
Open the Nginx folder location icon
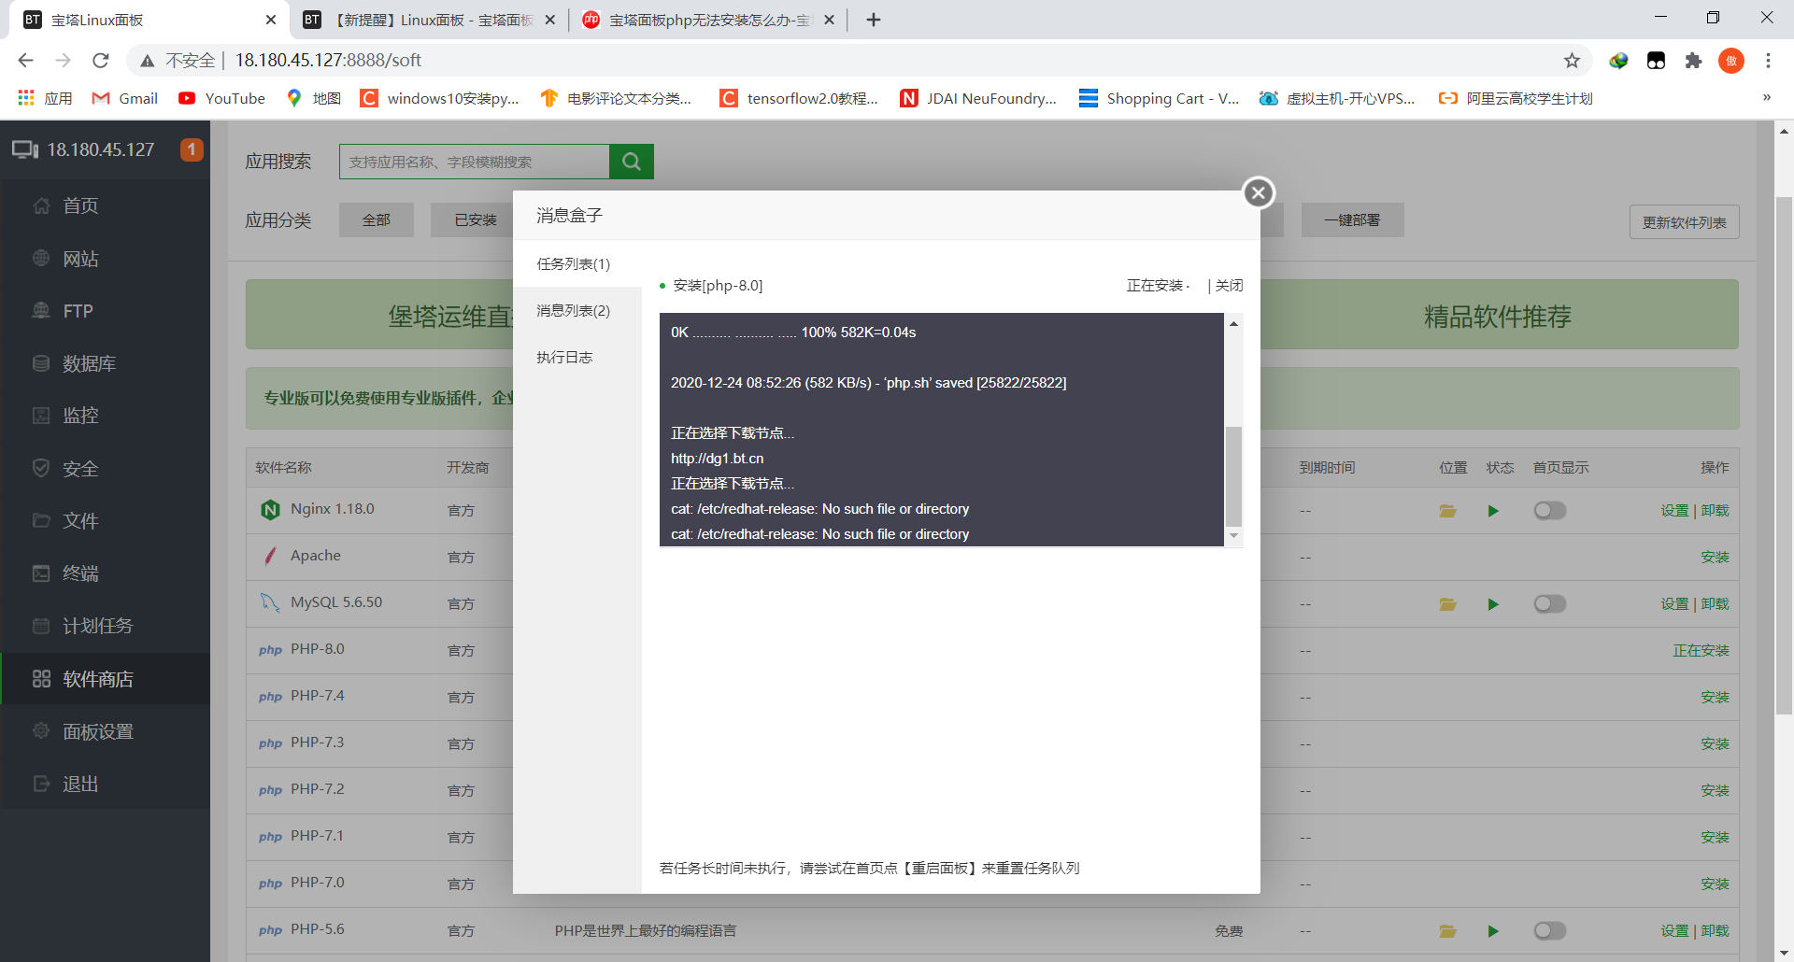[1448, 511]
